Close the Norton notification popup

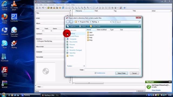(x=170, y=82)
